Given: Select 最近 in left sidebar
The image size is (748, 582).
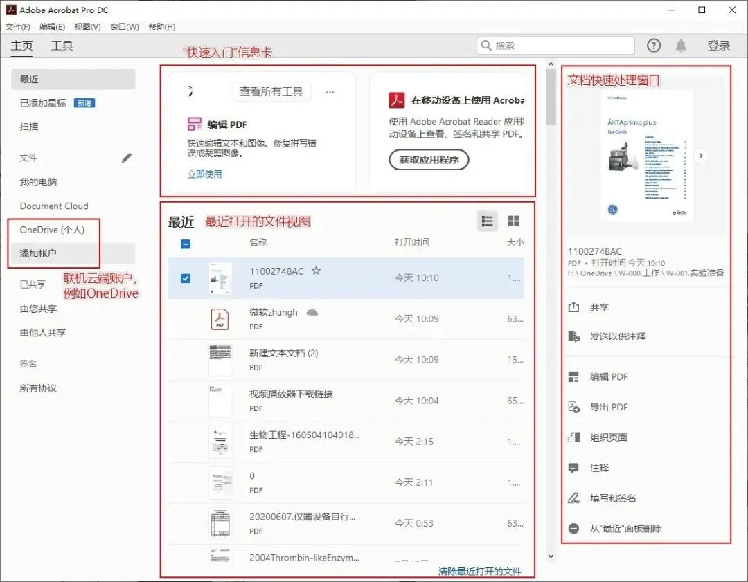Looking at the screenshot, I should click(73, 79).
